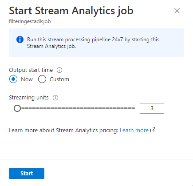Screen dimensions: 193x186
Task: Click the 24x7 pipeline info banner text
Action: [x=93, y=43]
